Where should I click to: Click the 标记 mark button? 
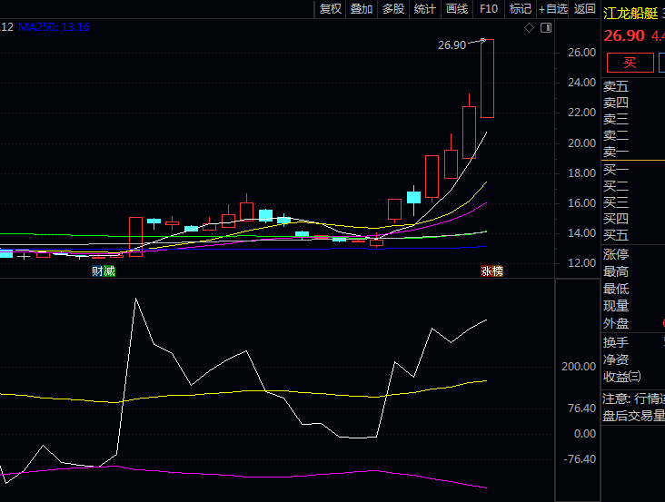521,9
